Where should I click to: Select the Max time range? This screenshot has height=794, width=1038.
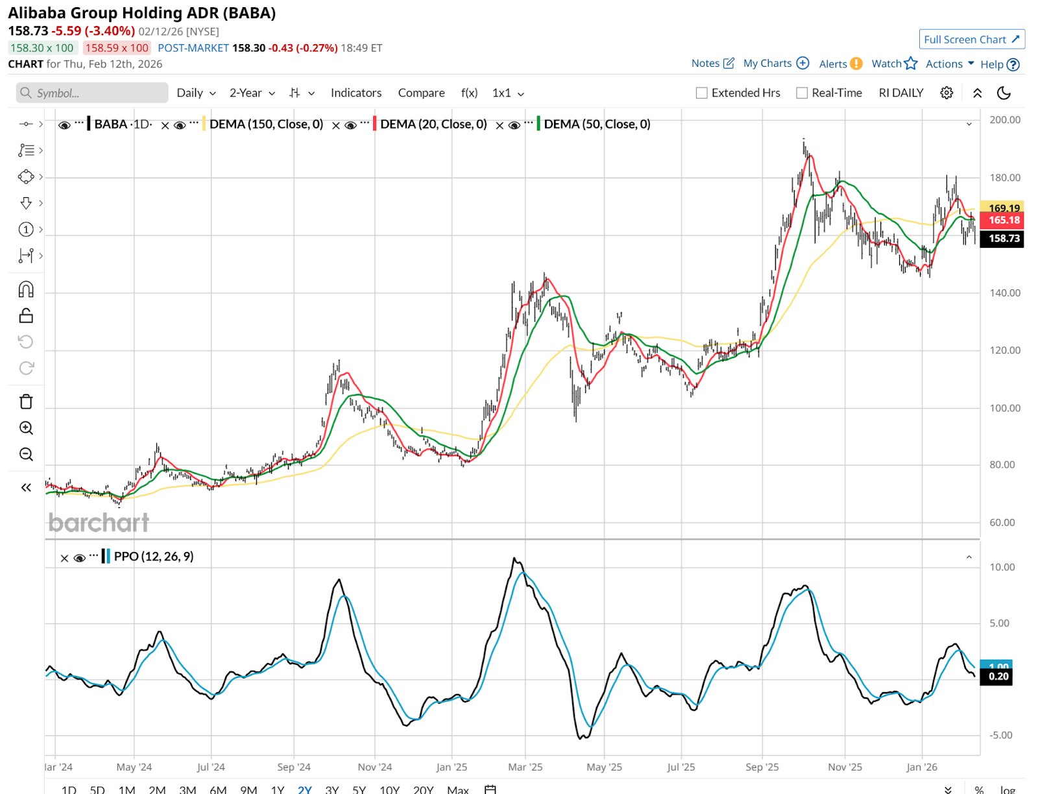pyautogui.click(x=458, y=789)
